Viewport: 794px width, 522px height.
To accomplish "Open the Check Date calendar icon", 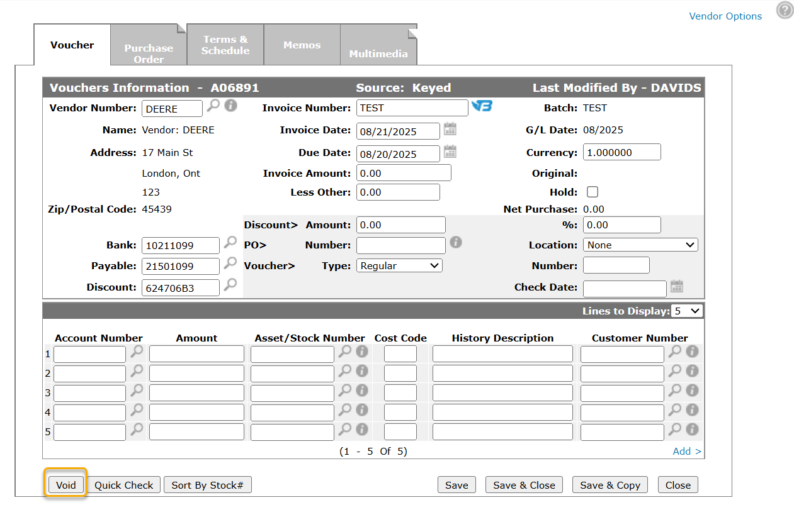I will (676, 287).
